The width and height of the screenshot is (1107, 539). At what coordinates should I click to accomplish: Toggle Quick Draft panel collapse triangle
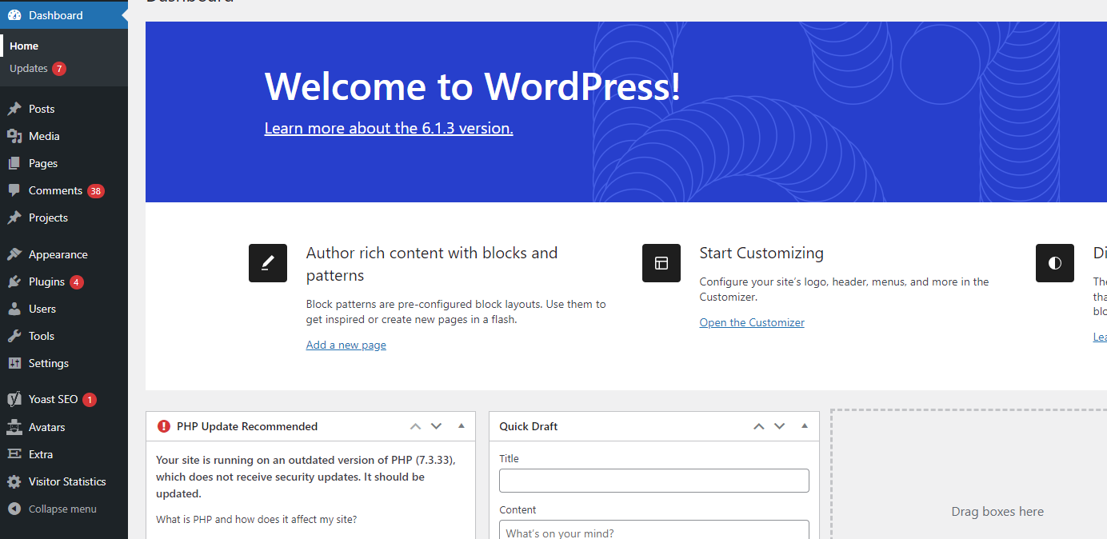[x=805, y=426]
